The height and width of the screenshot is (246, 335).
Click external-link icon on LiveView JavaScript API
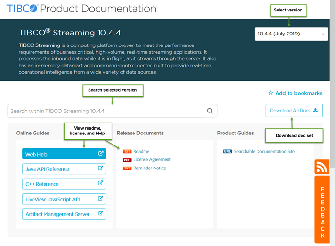coord(100,199)
